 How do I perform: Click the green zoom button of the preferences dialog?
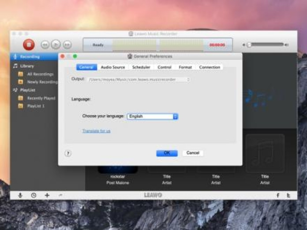75,56
